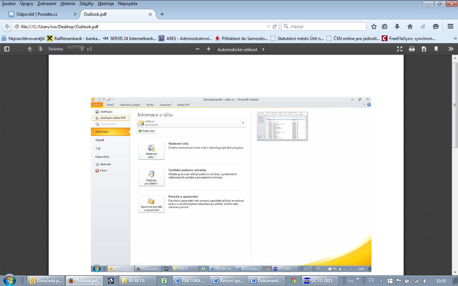Open the Nápověda menu
This screenshot has width=458, height=286.
coord(128,4)
